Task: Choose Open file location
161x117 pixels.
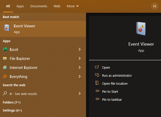Action: pyautogui.click(x=115, y=84)
